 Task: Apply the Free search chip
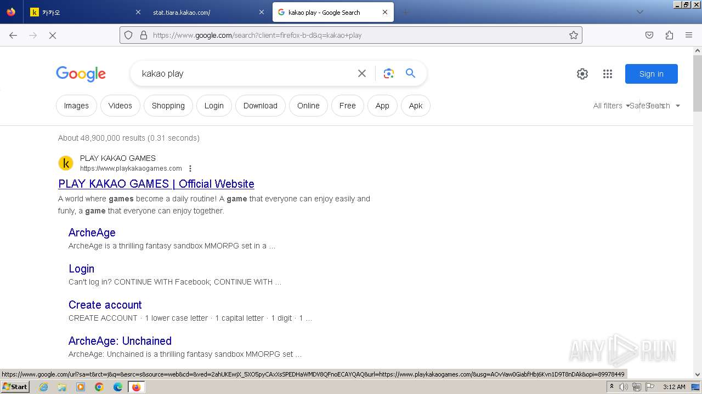[x=347, y=106]
